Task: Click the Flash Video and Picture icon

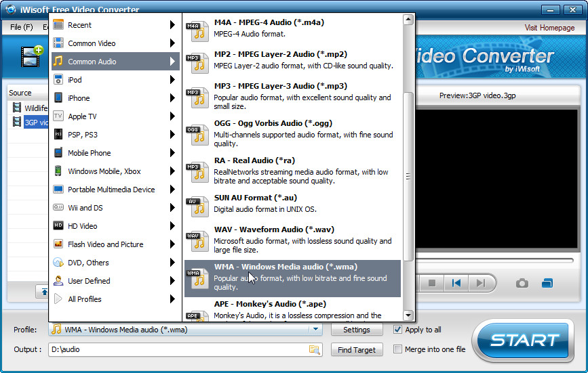Action: click(x=58, y=244)
